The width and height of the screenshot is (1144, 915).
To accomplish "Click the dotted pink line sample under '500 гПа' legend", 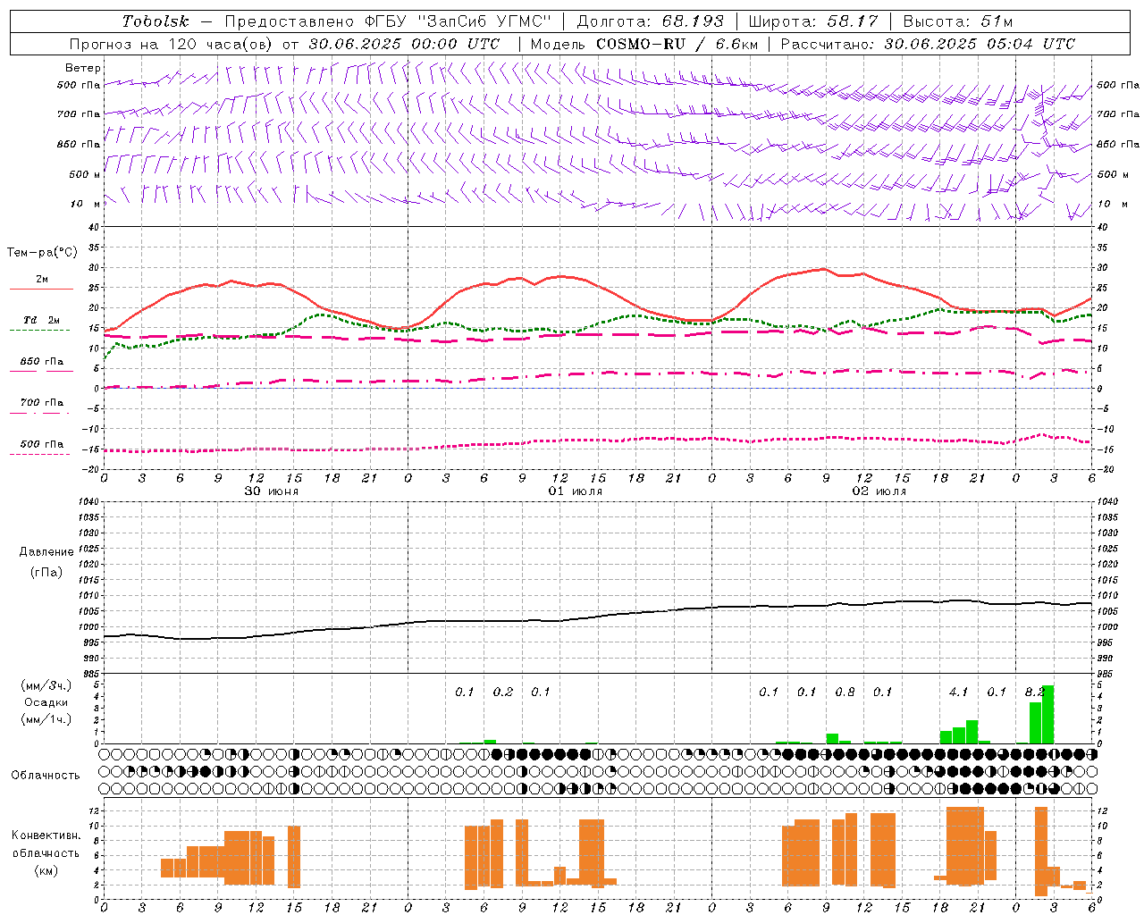I will click(x=40, y=455).
